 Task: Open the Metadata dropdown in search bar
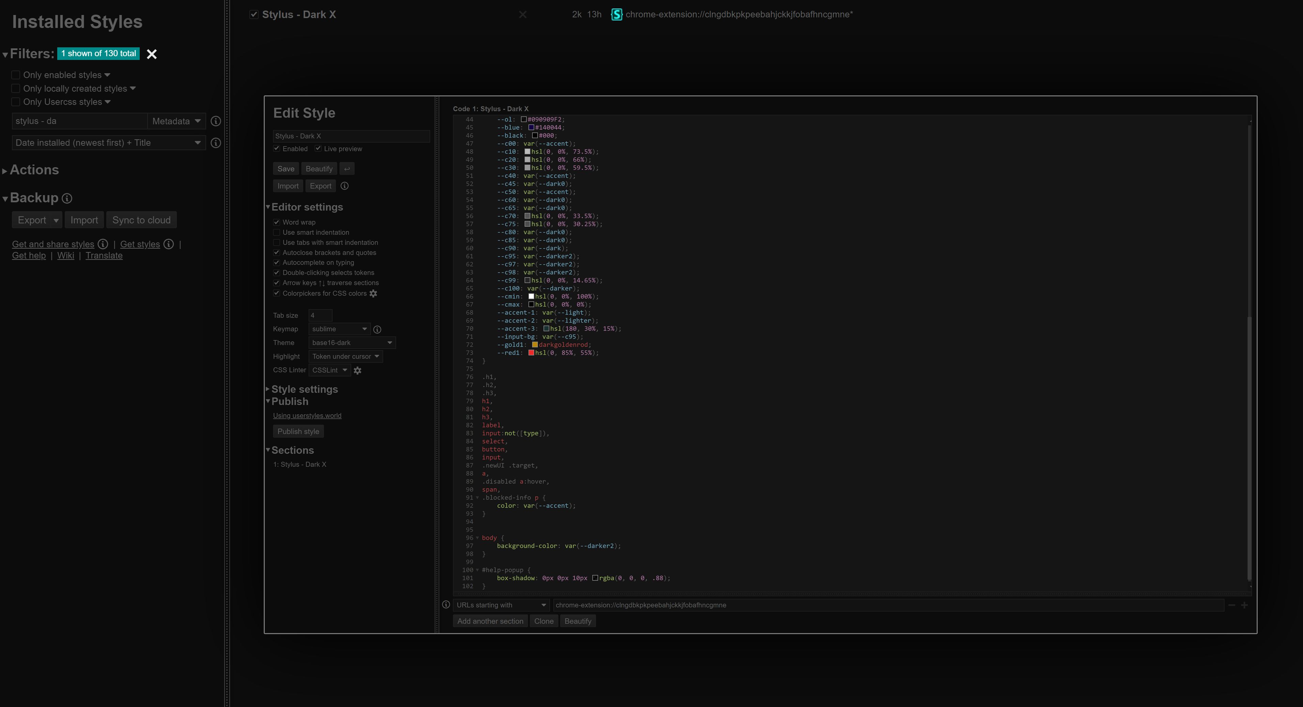pos(176,121)
